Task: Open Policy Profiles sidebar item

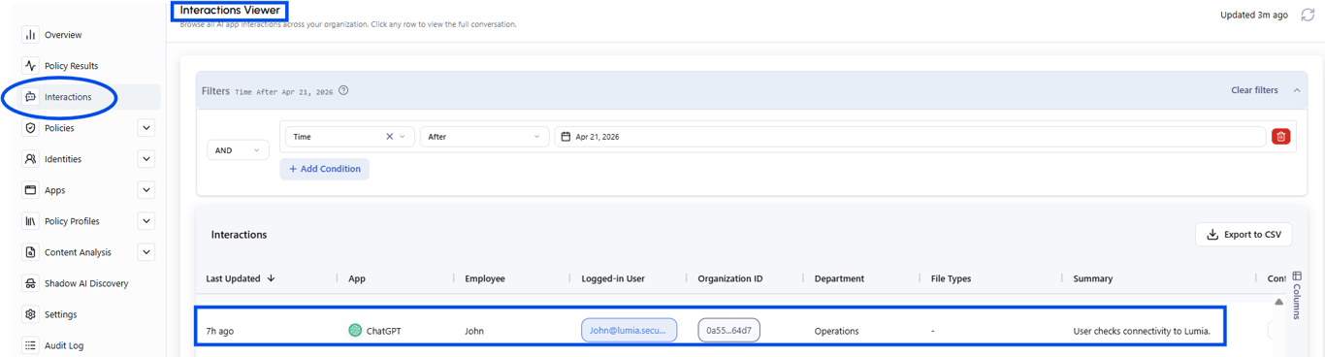Action: [x=72, y=221]
